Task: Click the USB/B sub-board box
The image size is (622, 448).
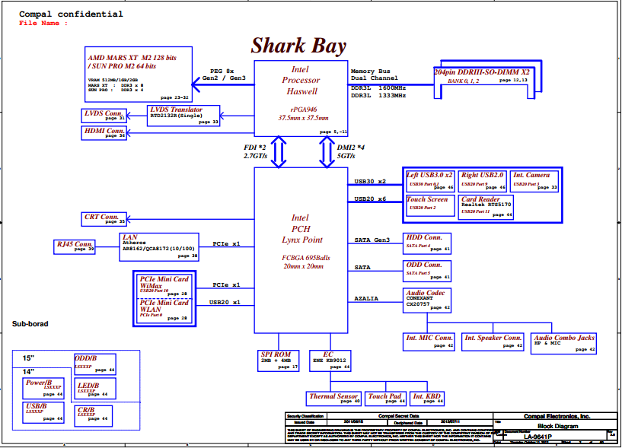Action: coord(43,413)
